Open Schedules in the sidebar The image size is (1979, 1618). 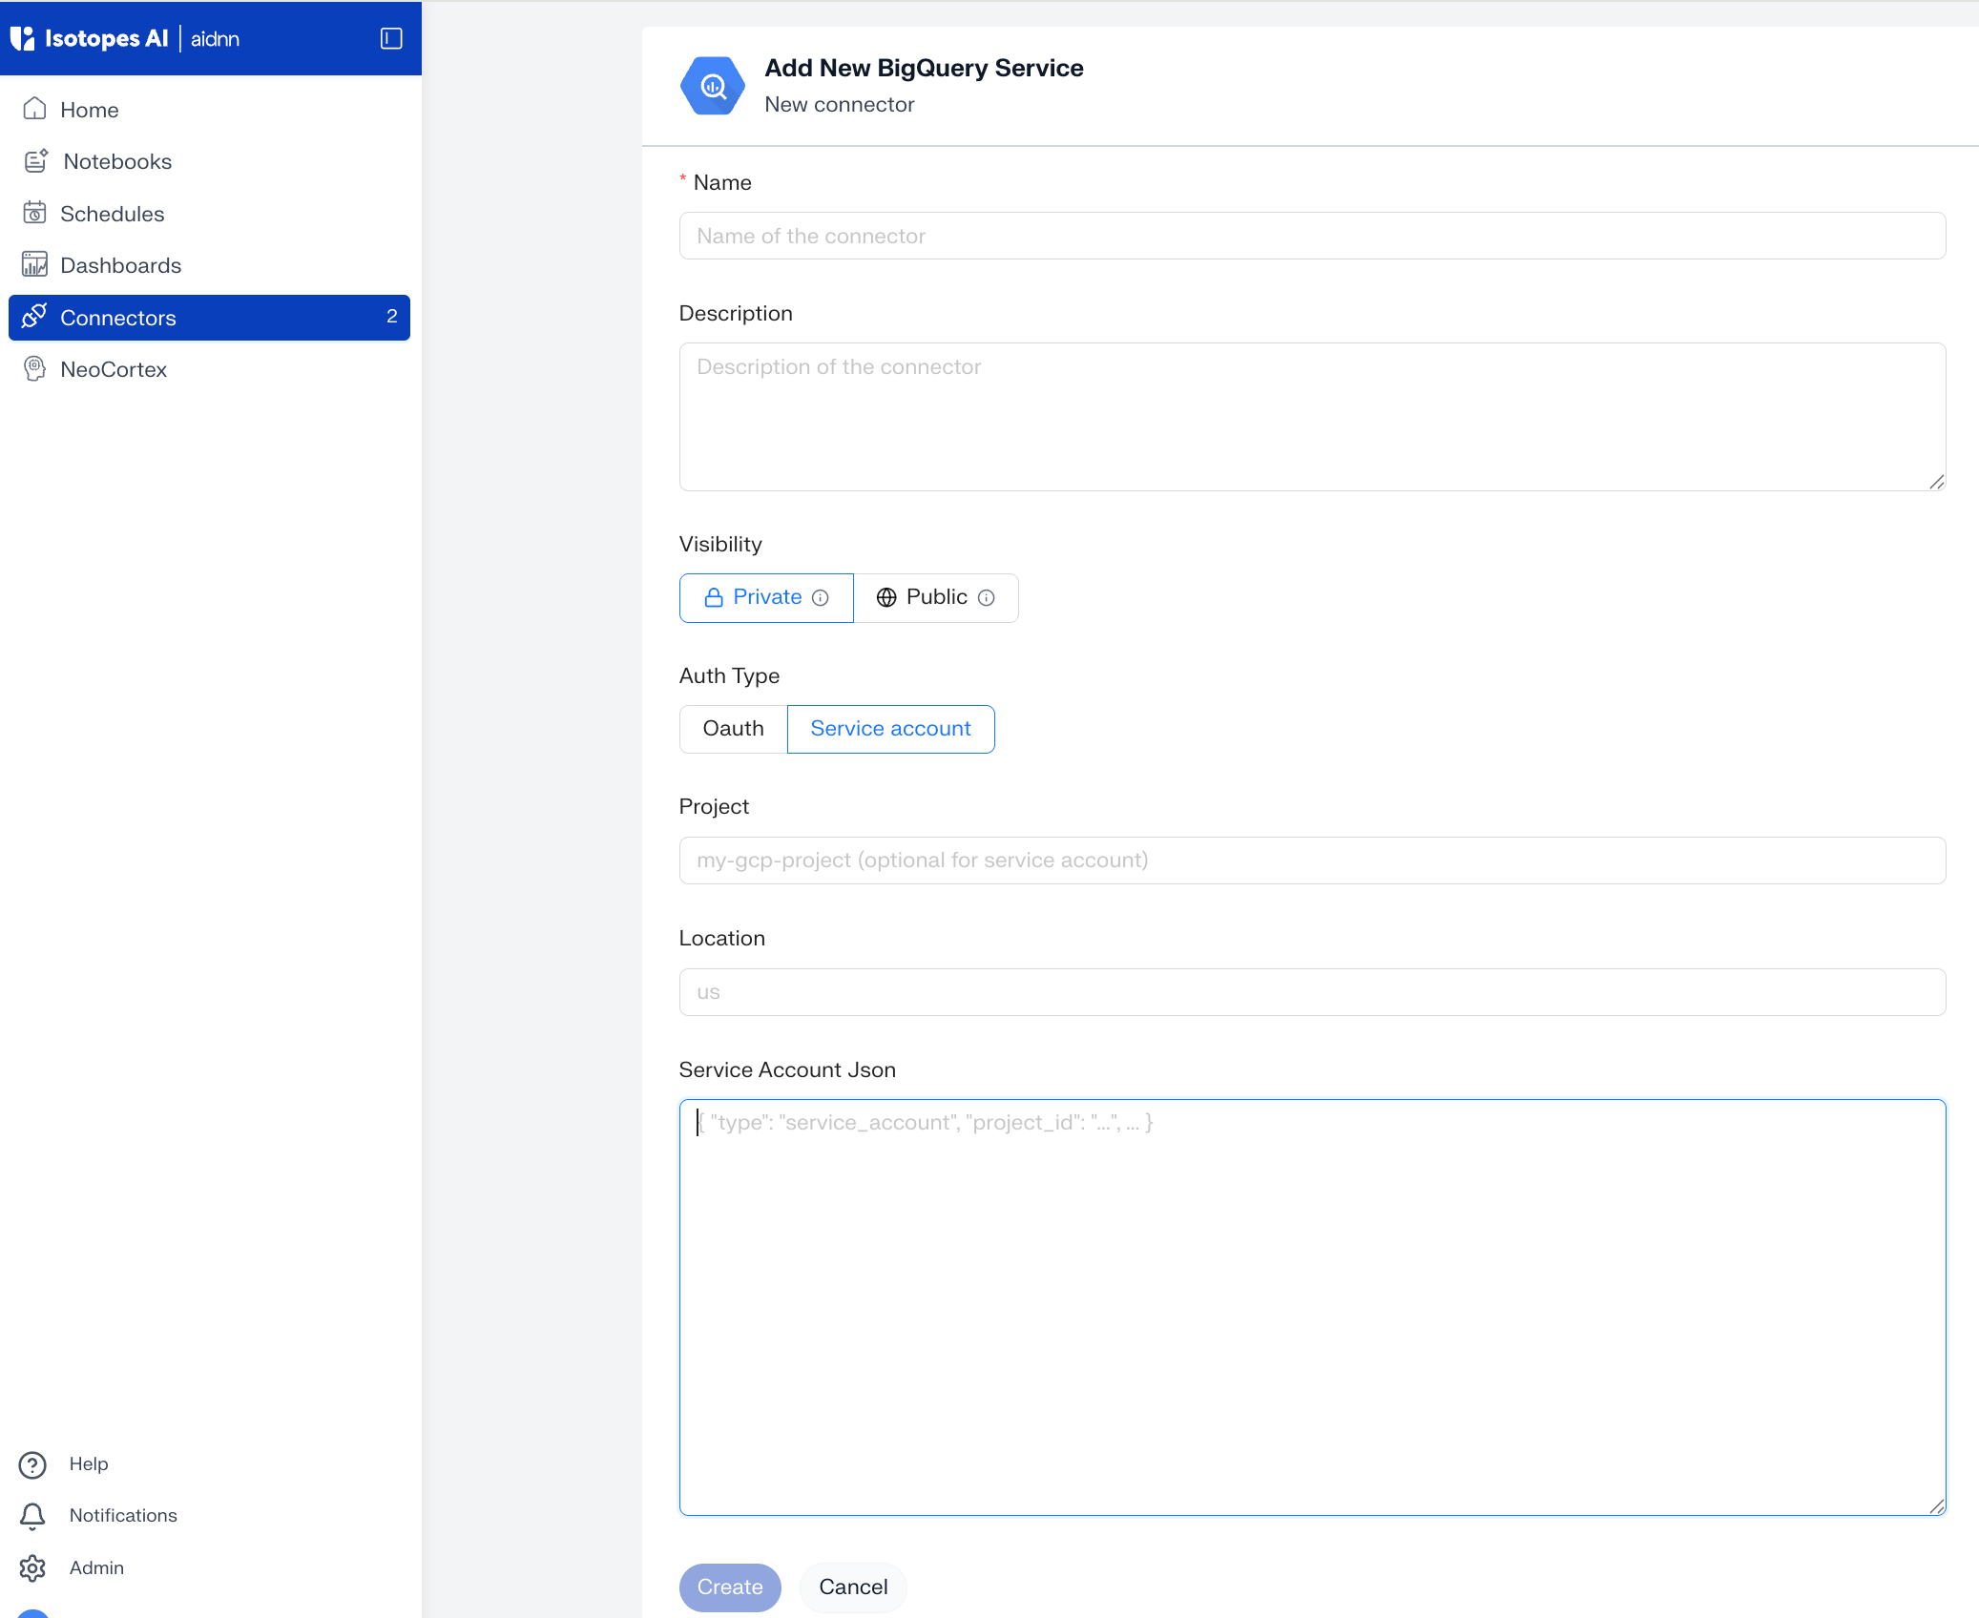point(209,214)
